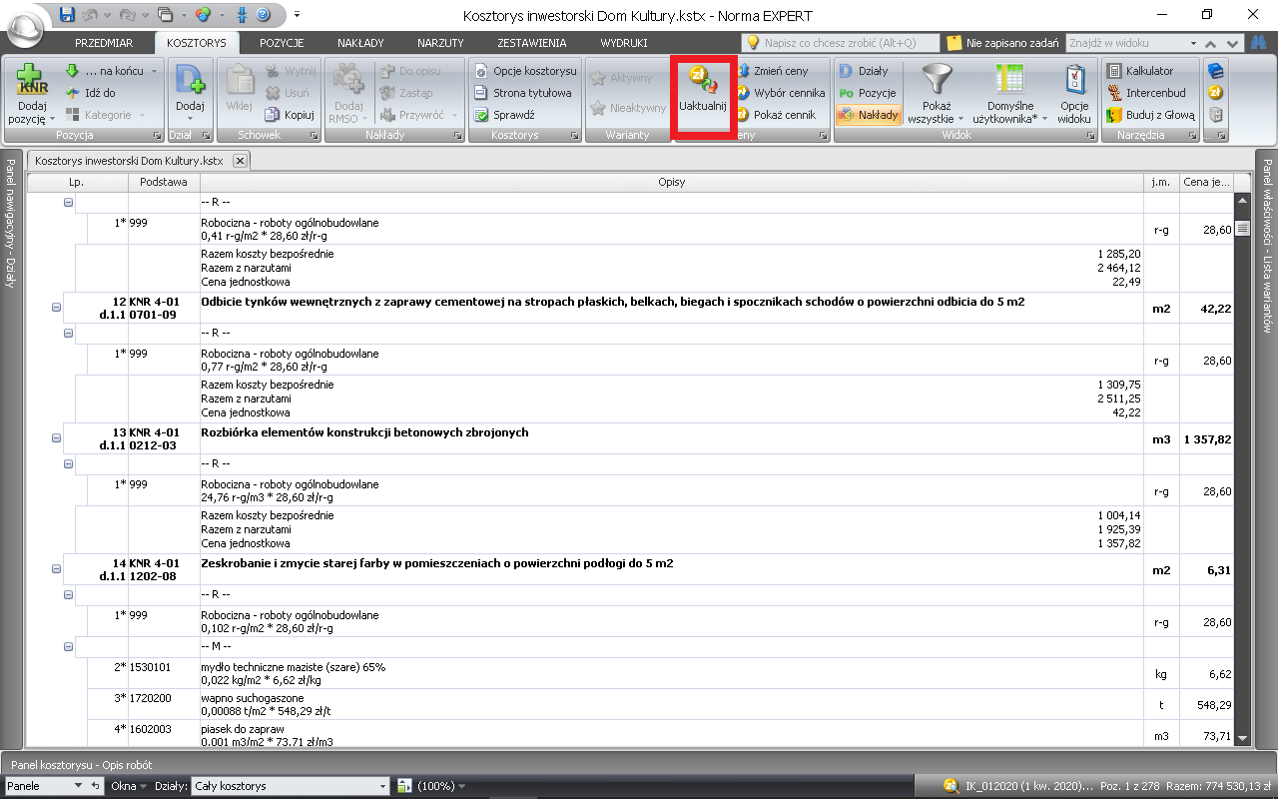Open Pokaż wszystkie filter dropdown
Viewport: 1278px width, 799px height.
pyautogui.click(x=937, y=93)
